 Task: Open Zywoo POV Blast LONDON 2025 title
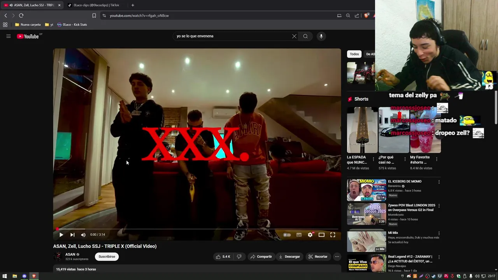click(x=412, y=208)
